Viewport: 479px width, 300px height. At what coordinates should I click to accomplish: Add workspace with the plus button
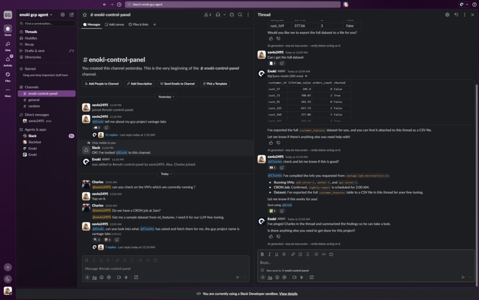tap(8, 267)
